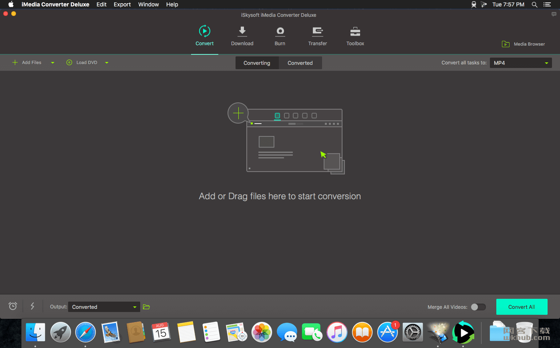Click the schedule alarm clock icon
Screen dimensions: 560x348
(13, 306)
